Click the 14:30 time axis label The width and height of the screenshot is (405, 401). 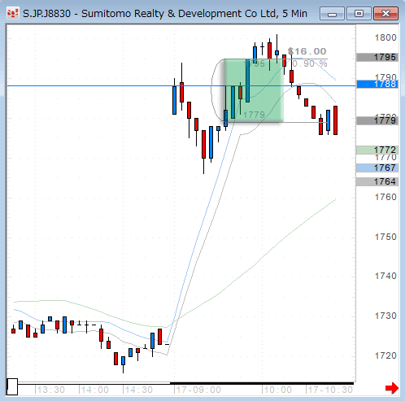[138, 390]
